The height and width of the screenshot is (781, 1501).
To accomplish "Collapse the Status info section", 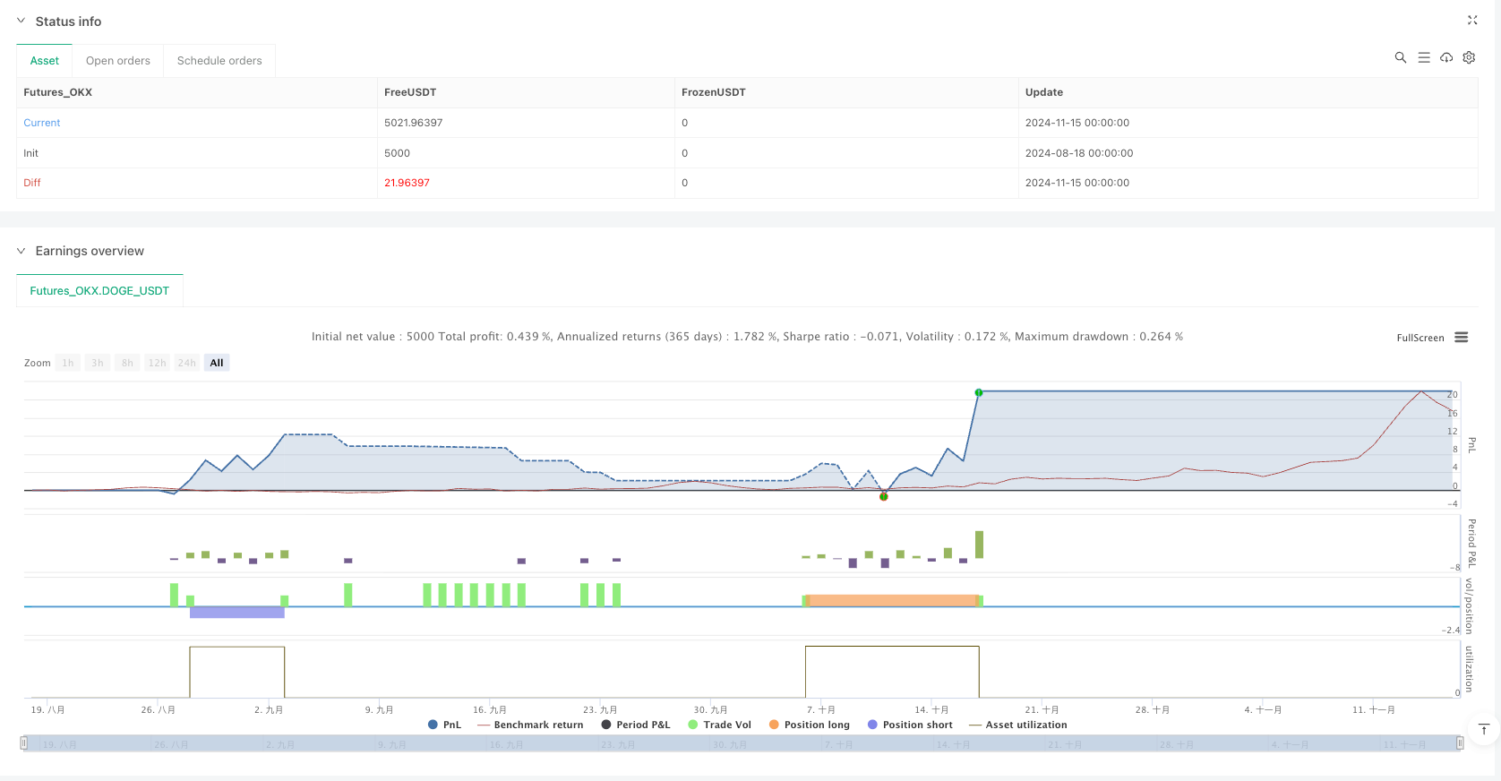I will 21,21.
